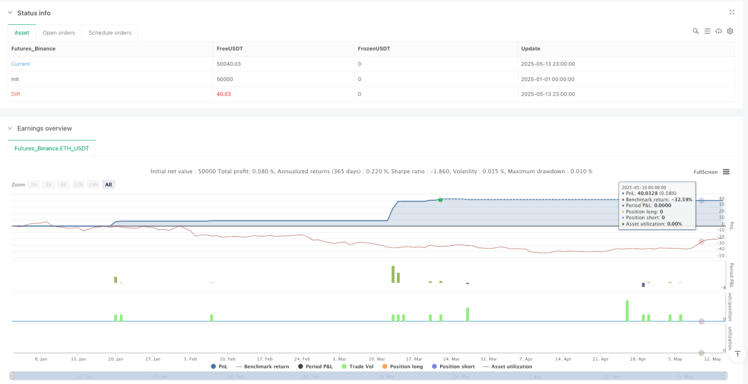The width and height of the screenshot is (748, 384).
Task: Click the cloud download icon
Action: 719,31
